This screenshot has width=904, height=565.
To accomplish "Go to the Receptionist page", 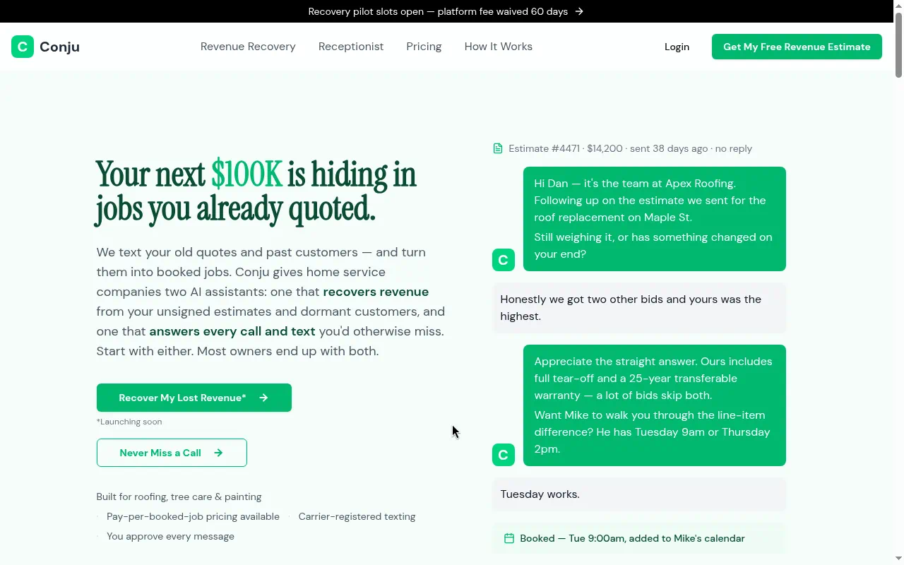I will [351, 47].
